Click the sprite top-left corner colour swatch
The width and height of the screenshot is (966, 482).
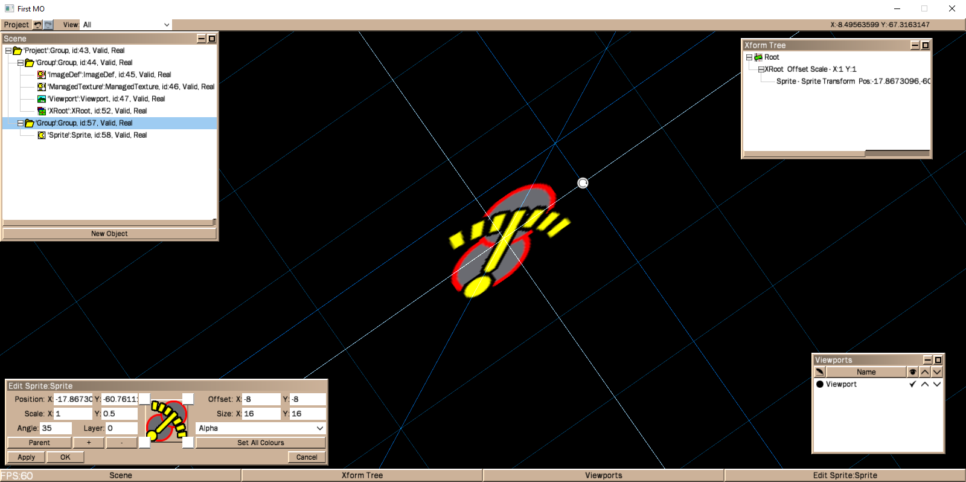(x=145, y=399)
